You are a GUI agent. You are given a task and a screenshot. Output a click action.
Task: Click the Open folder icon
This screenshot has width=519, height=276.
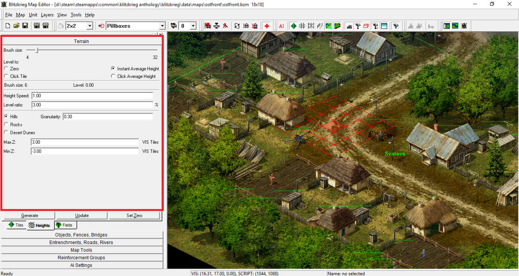(16, 26)
